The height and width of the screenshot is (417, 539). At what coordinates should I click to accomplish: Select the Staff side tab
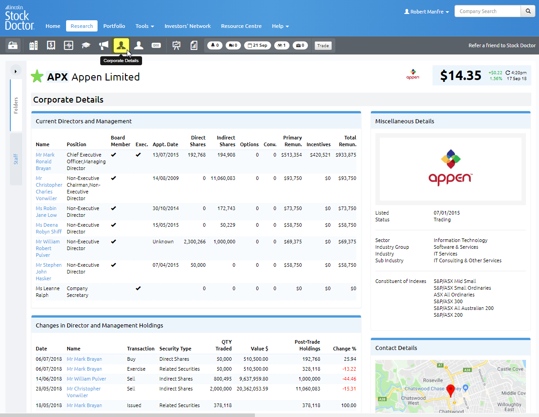(x=16, y=159)
